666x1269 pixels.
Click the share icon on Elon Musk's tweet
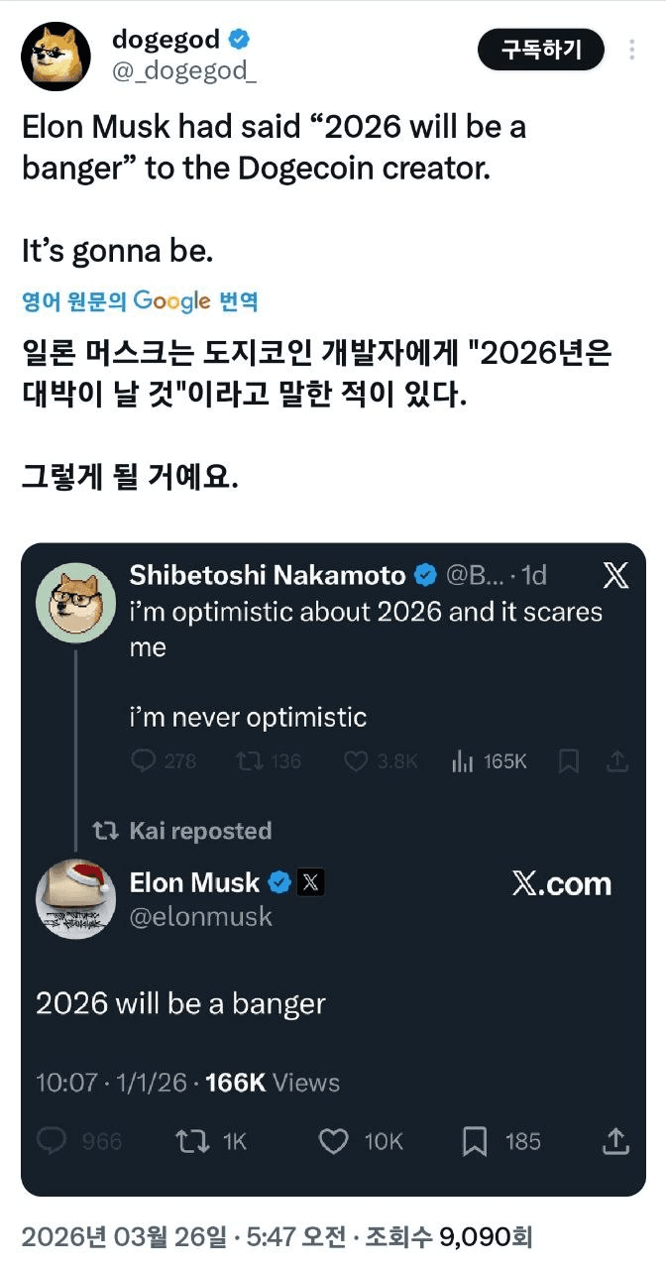click(x=615, y=1141)
